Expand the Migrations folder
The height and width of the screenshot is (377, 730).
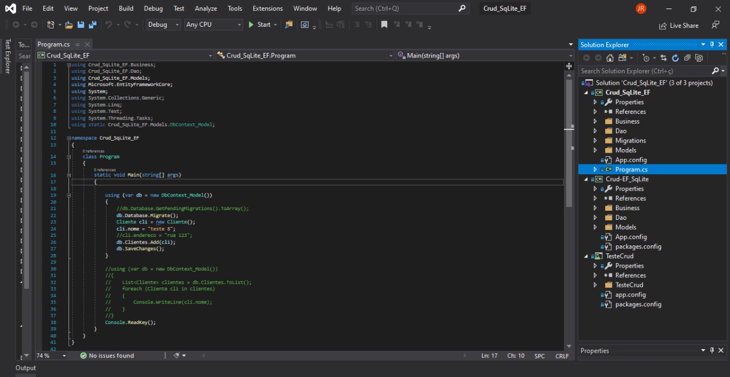(595, 140)
